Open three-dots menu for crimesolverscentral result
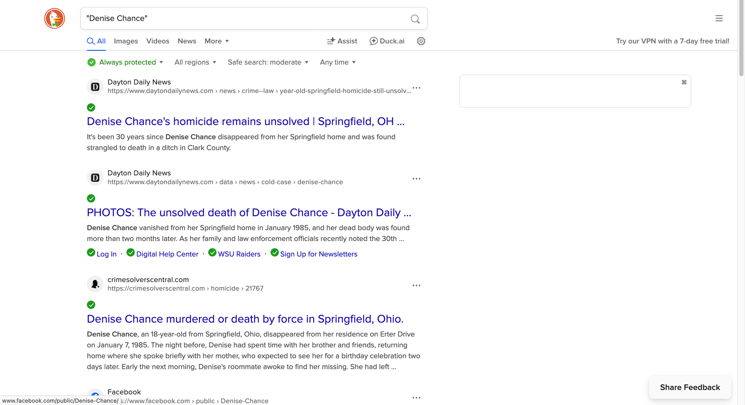Image resolution: width=745 pixels, height=405 pixels. (416, 286)
